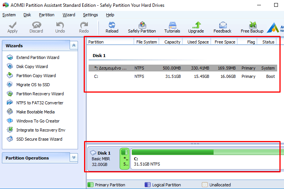
Task: Open the Help menu
Action: tap(110, 15)
